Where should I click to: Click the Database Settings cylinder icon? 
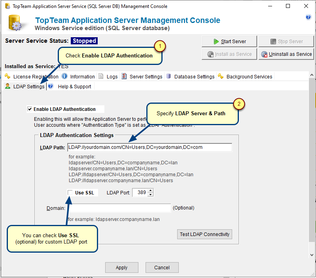click(169, 76)
